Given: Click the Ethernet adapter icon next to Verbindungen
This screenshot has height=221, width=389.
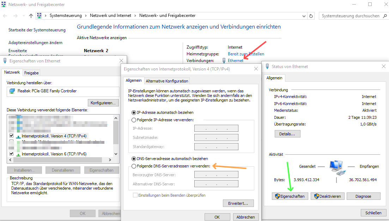Looking at the screenshot, I should 224,61.
